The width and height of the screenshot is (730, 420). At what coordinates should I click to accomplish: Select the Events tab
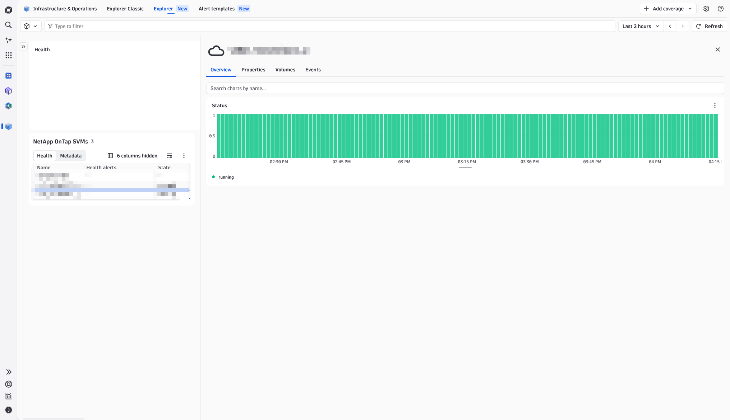coord(313,70)
